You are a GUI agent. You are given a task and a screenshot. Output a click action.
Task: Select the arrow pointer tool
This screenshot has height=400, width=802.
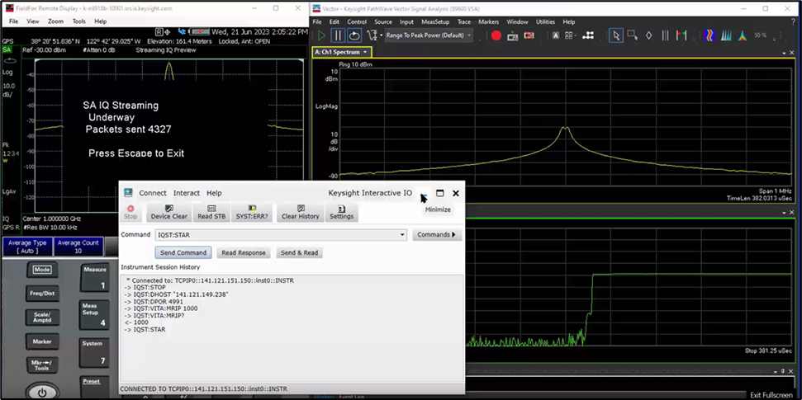click(x=615, y=35)
